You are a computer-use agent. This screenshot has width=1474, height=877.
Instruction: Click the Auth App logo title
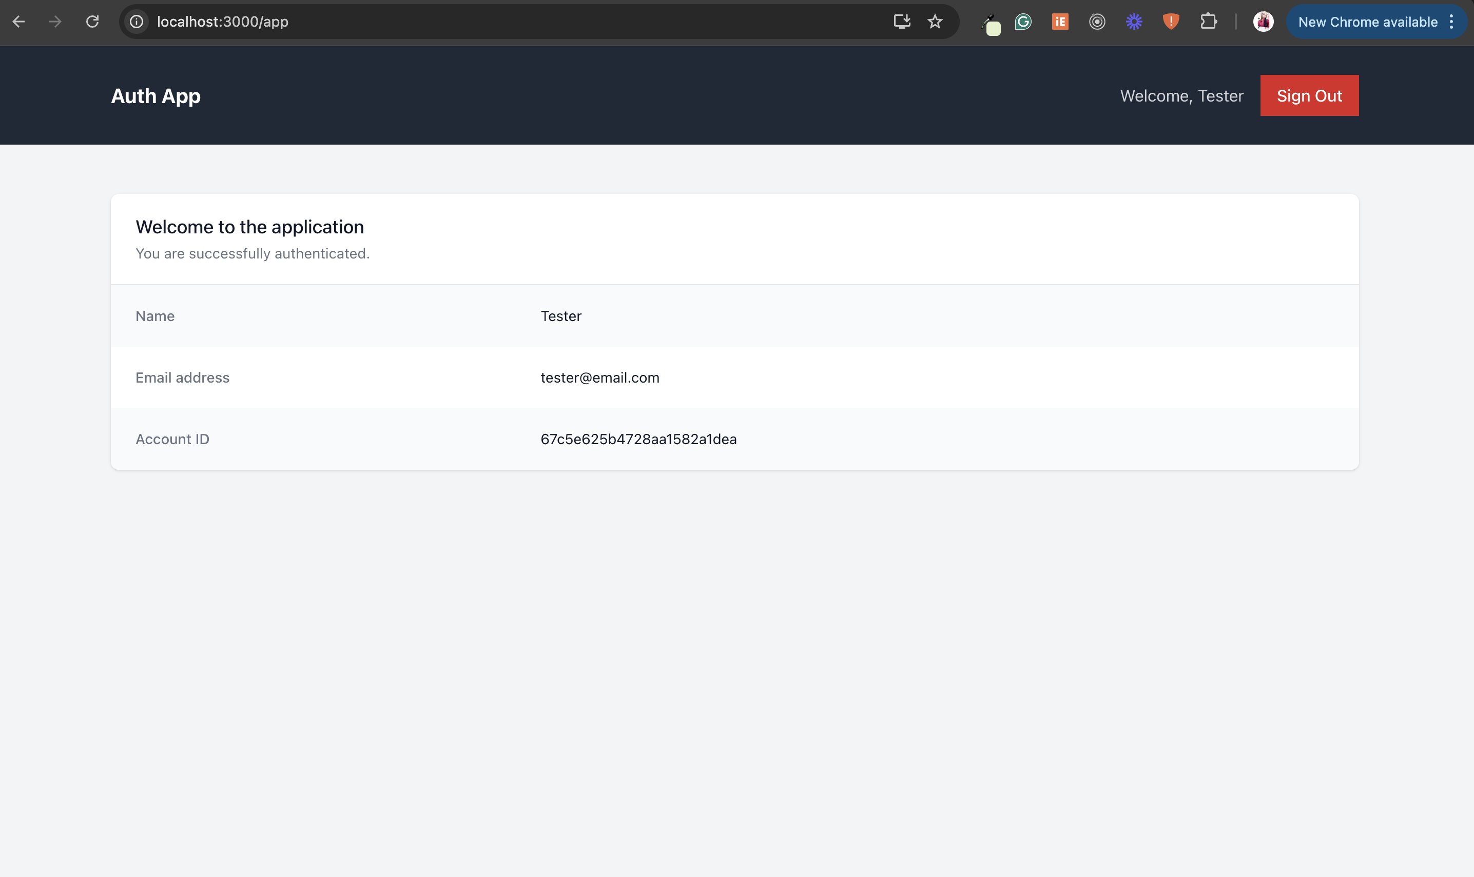pos(156,96)
